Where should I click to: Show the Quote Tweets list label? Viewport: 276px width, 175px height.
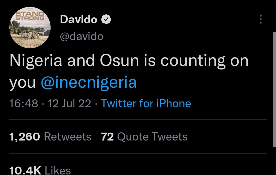tap(152, 137)
